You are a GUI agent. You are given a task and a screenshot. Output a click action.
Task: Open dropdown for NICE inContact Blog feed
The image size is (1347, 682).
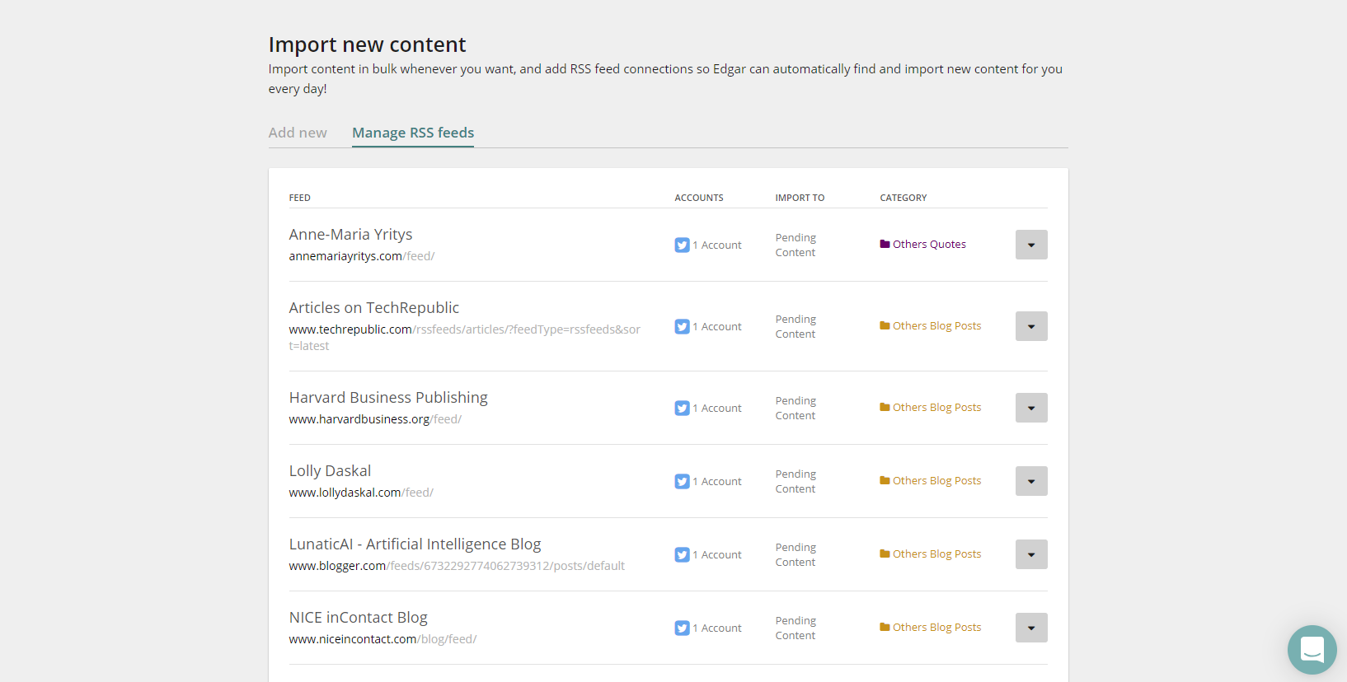[1031, 628]
